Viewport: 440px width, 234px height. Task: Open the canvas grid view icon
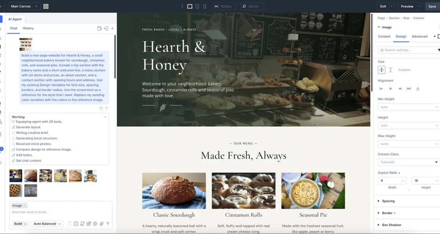pyautogui.click(x=46, y=6)
